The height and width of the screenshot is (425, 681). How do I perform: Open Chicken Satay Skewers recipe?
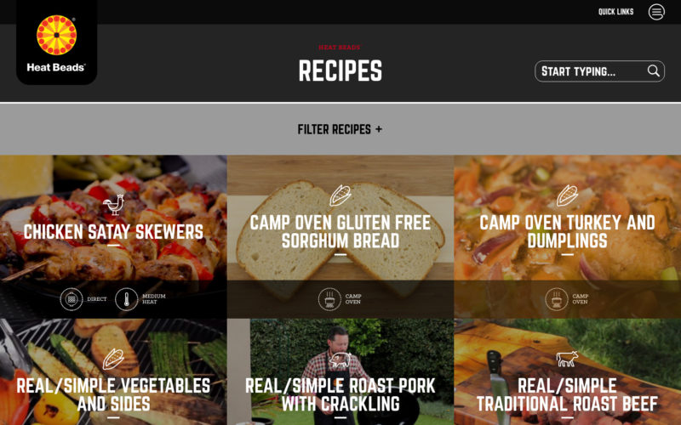coord(113,231)
